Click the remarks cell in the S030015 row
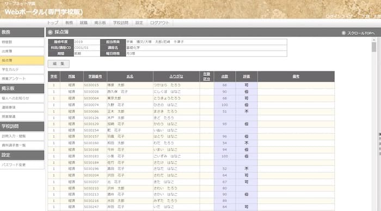This screenshot has width=381, height=211. (296, 85)
